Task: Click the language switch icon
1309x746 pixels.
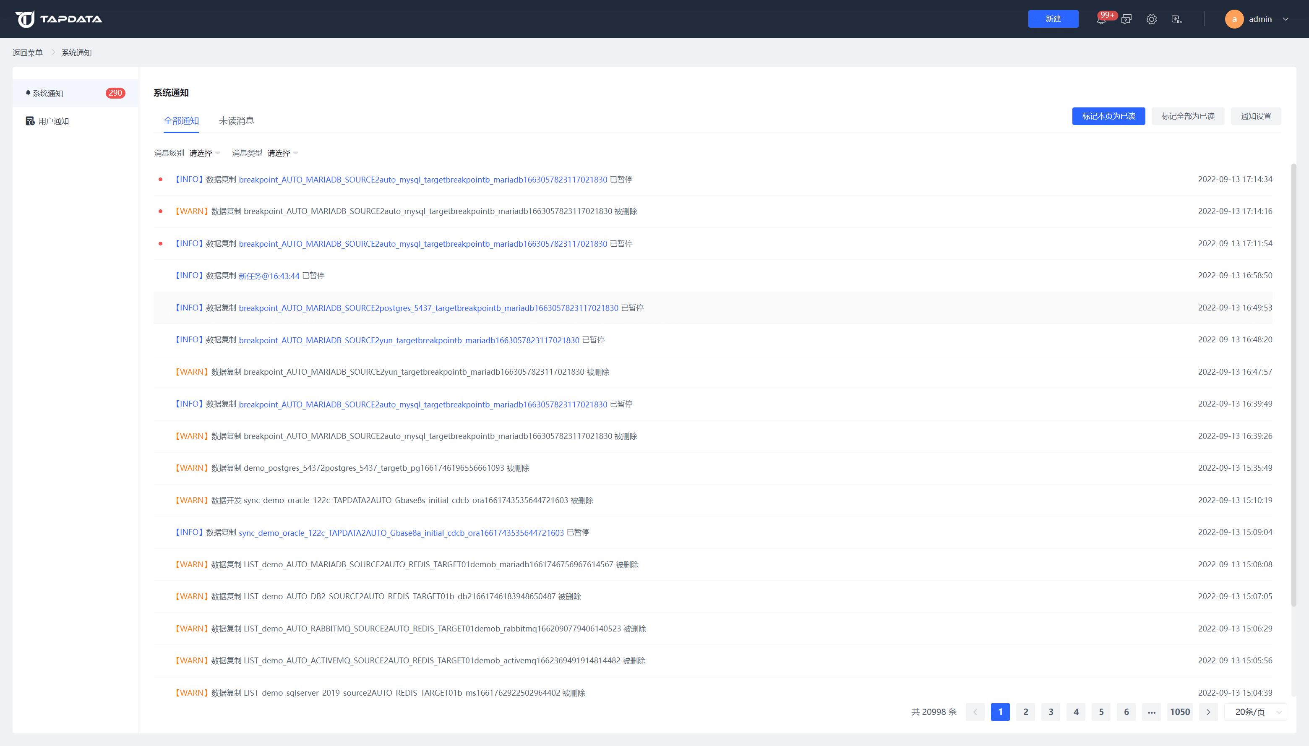Action: (1176, 19)
